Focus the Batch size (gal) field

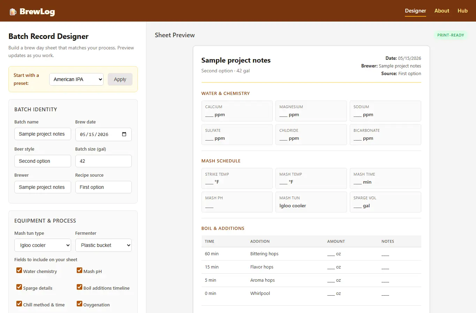tap(104, 161)
